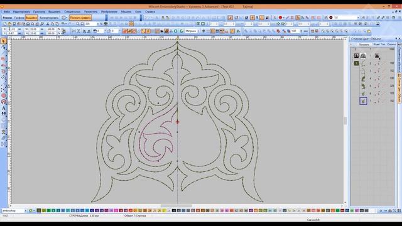Select the spiral ring tool in left toolbox
Image resolution: width=402 pixels, height=226 pixels.
[x=4, y=102]
